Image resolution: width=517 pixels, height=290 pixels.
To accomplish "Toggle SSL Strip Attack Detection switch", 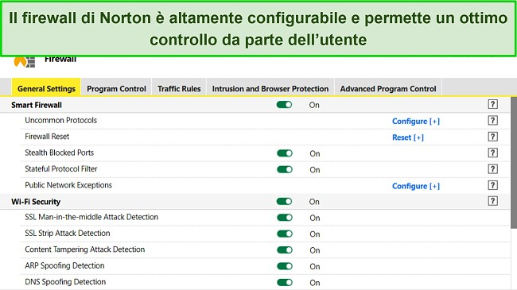I will click(x=285, y=234).
